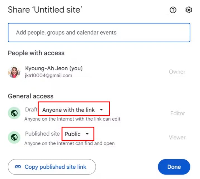Click the arrow next to 'Anyone with the link'
The image size is (200, 179).
[x=101, y=110]
